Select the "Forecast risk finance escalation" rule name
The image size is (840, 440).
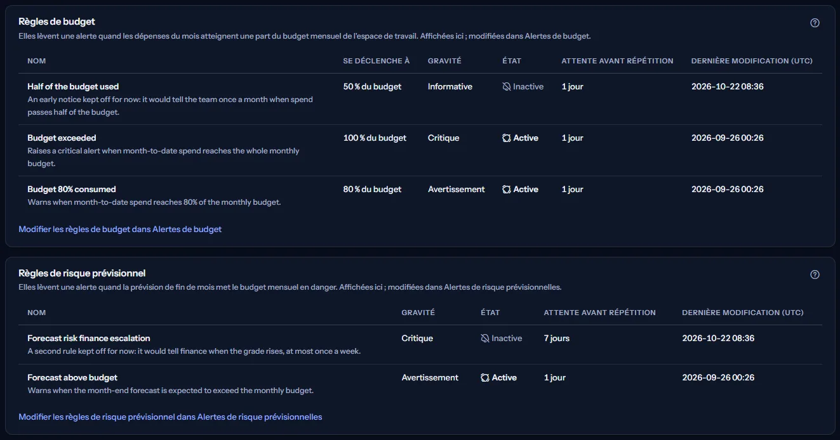pyautogui.click(x=89, y=339)
